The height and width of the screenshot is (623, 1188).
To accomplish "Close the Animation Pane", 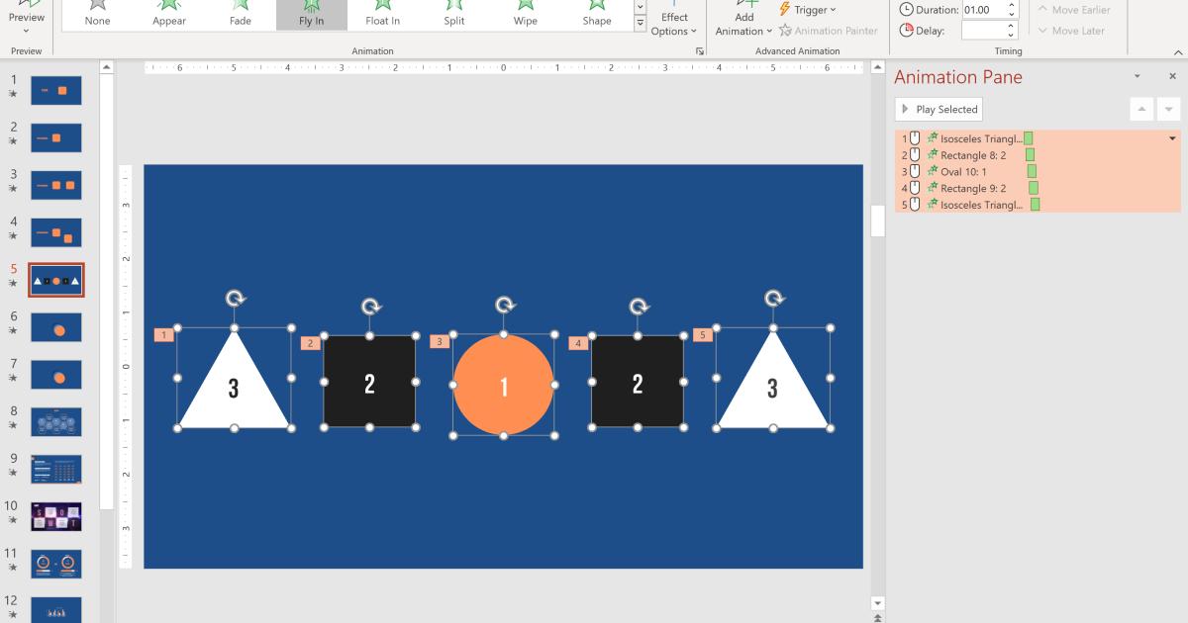I will click(1171, 77).
